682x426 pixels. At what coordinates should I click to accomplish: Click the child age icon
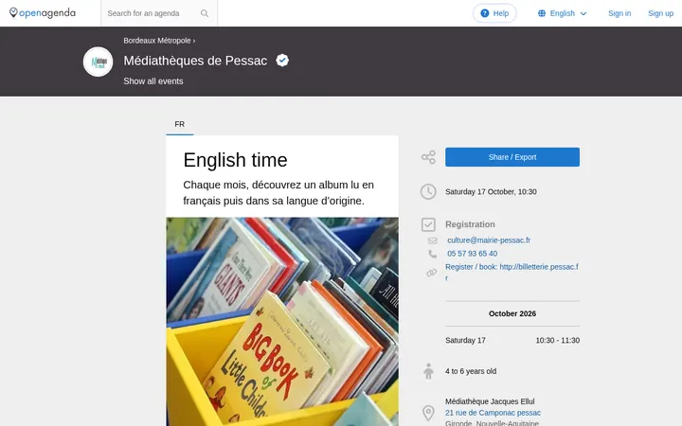428,371
